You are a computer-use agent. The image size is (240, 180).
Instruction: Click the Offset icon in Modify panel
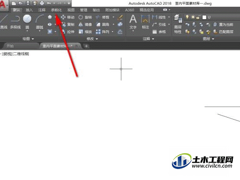click(120, 32)
